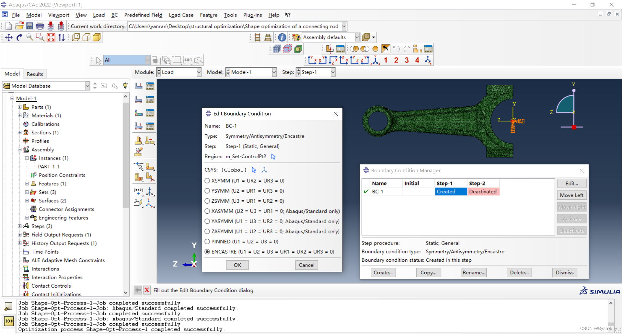Open the command line interface icon
This screenshot has width=622, height=334.
point(9,321)
